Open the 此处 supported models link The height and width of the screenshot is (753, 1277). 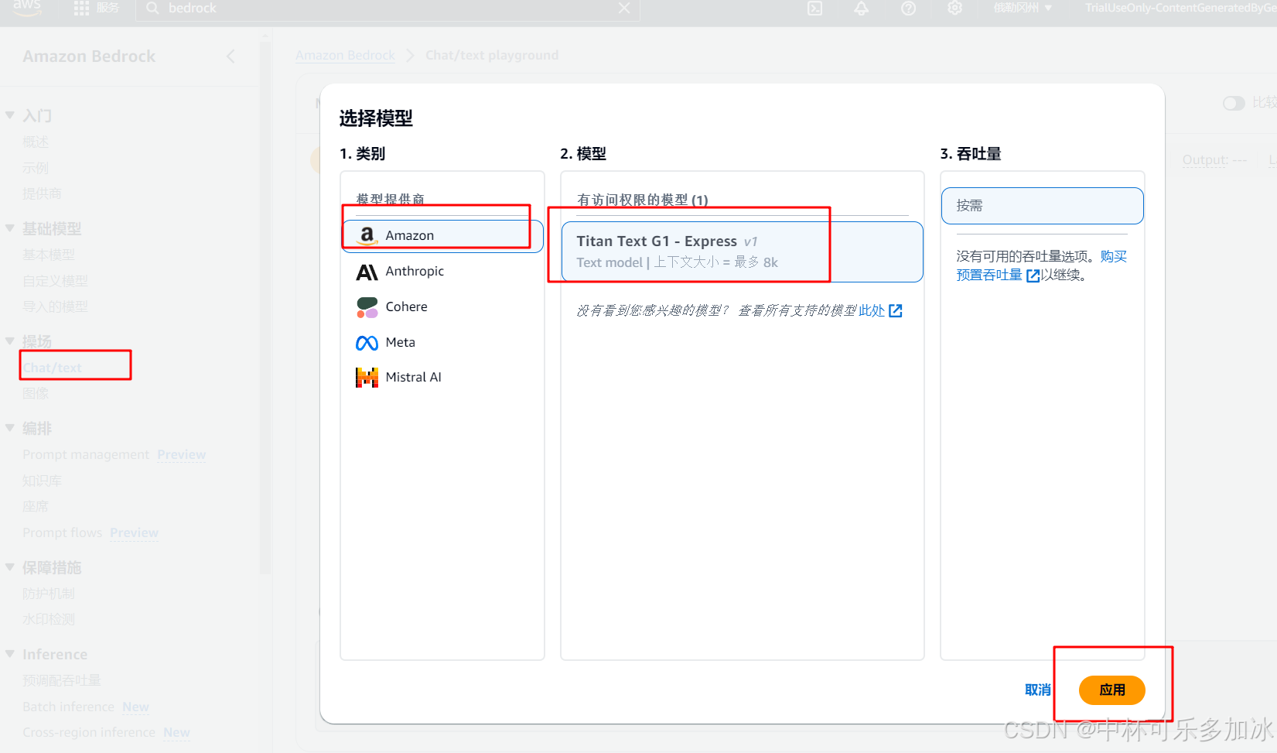(x=872, y=310)
